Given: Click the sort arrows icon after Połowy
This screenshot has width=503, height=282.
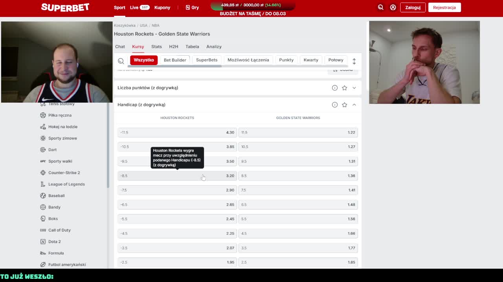Looking at the screenshot, I should pyautogui.click(x=354, y=61).
